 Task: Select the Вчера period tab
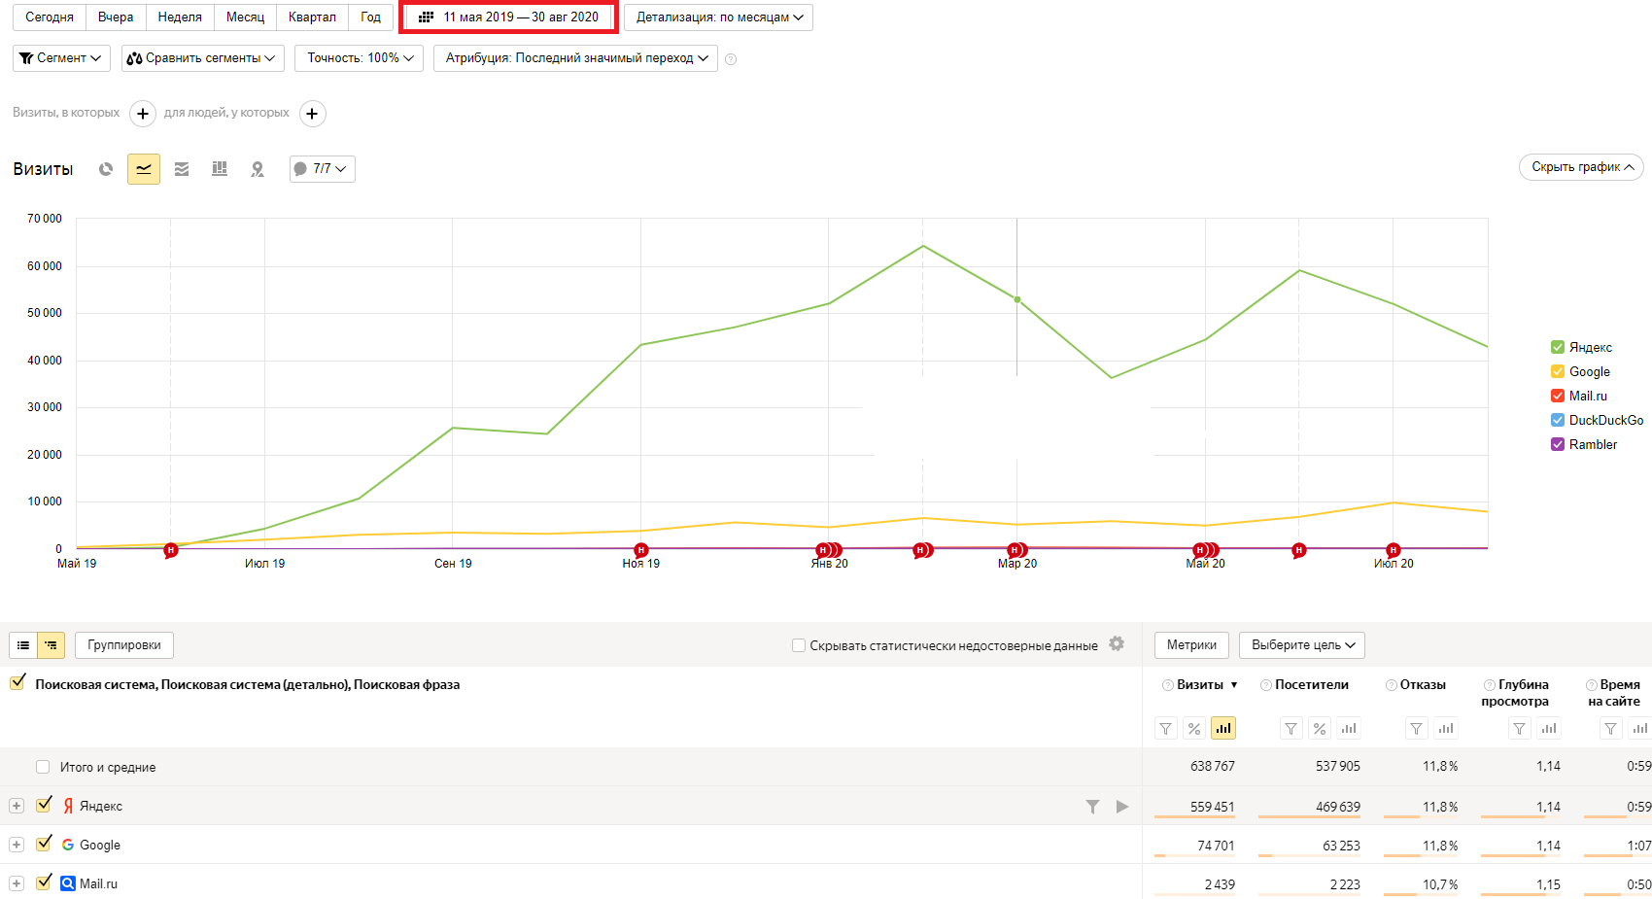[116, 17]
